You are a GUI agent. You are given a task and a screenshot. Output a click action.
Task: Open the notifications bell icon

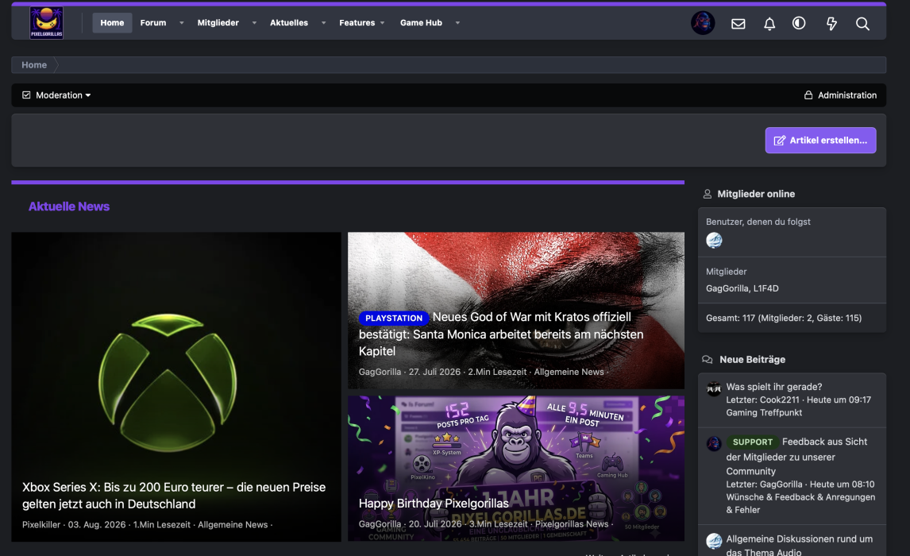click(x=769, y=24)
